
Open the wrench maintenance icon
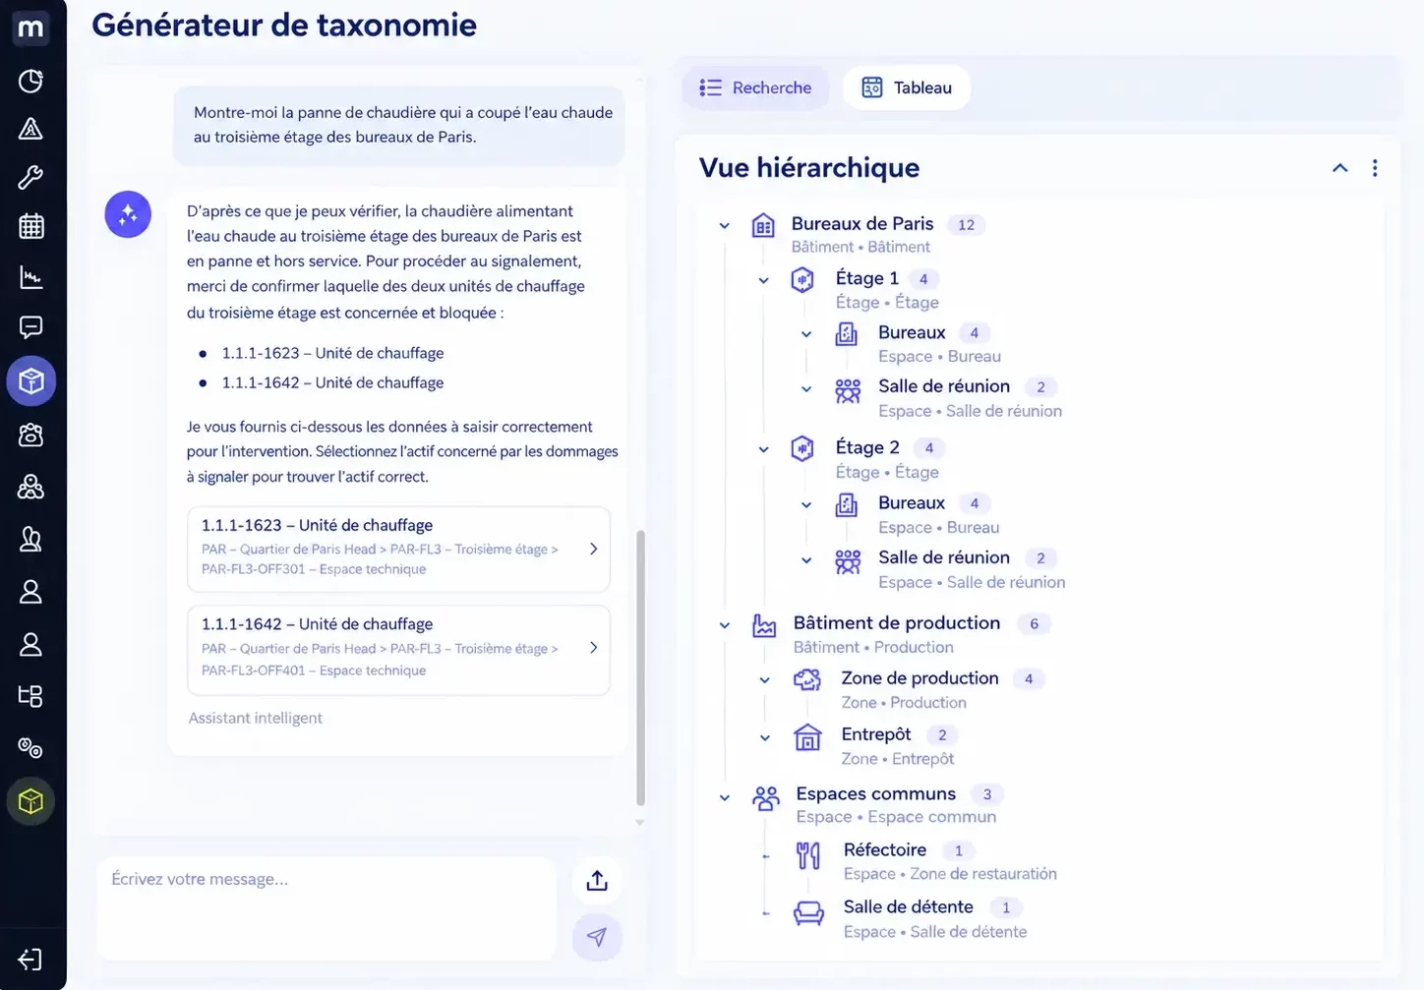click(30, 177)
